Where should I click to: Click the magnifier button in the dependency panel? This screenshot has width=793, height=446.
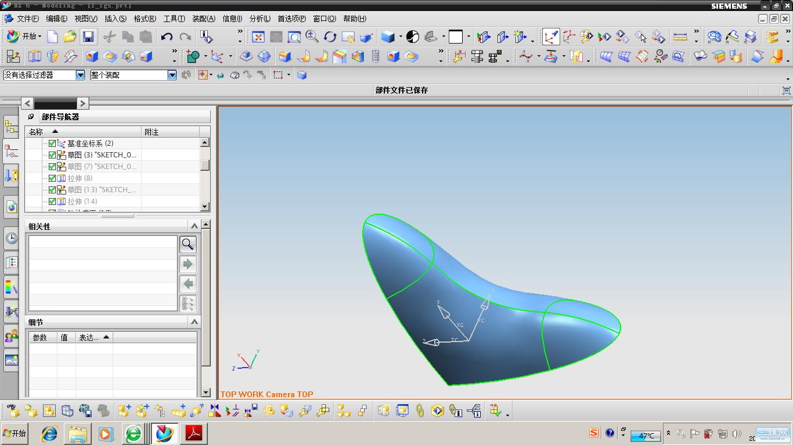tap(188, 244)
